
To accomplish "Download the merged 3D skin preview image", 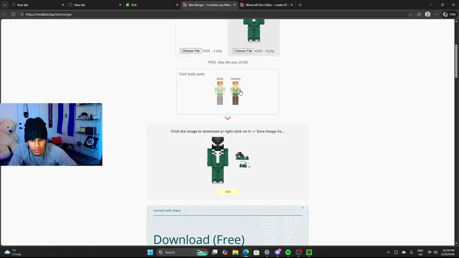I will (x=218, y=160).
